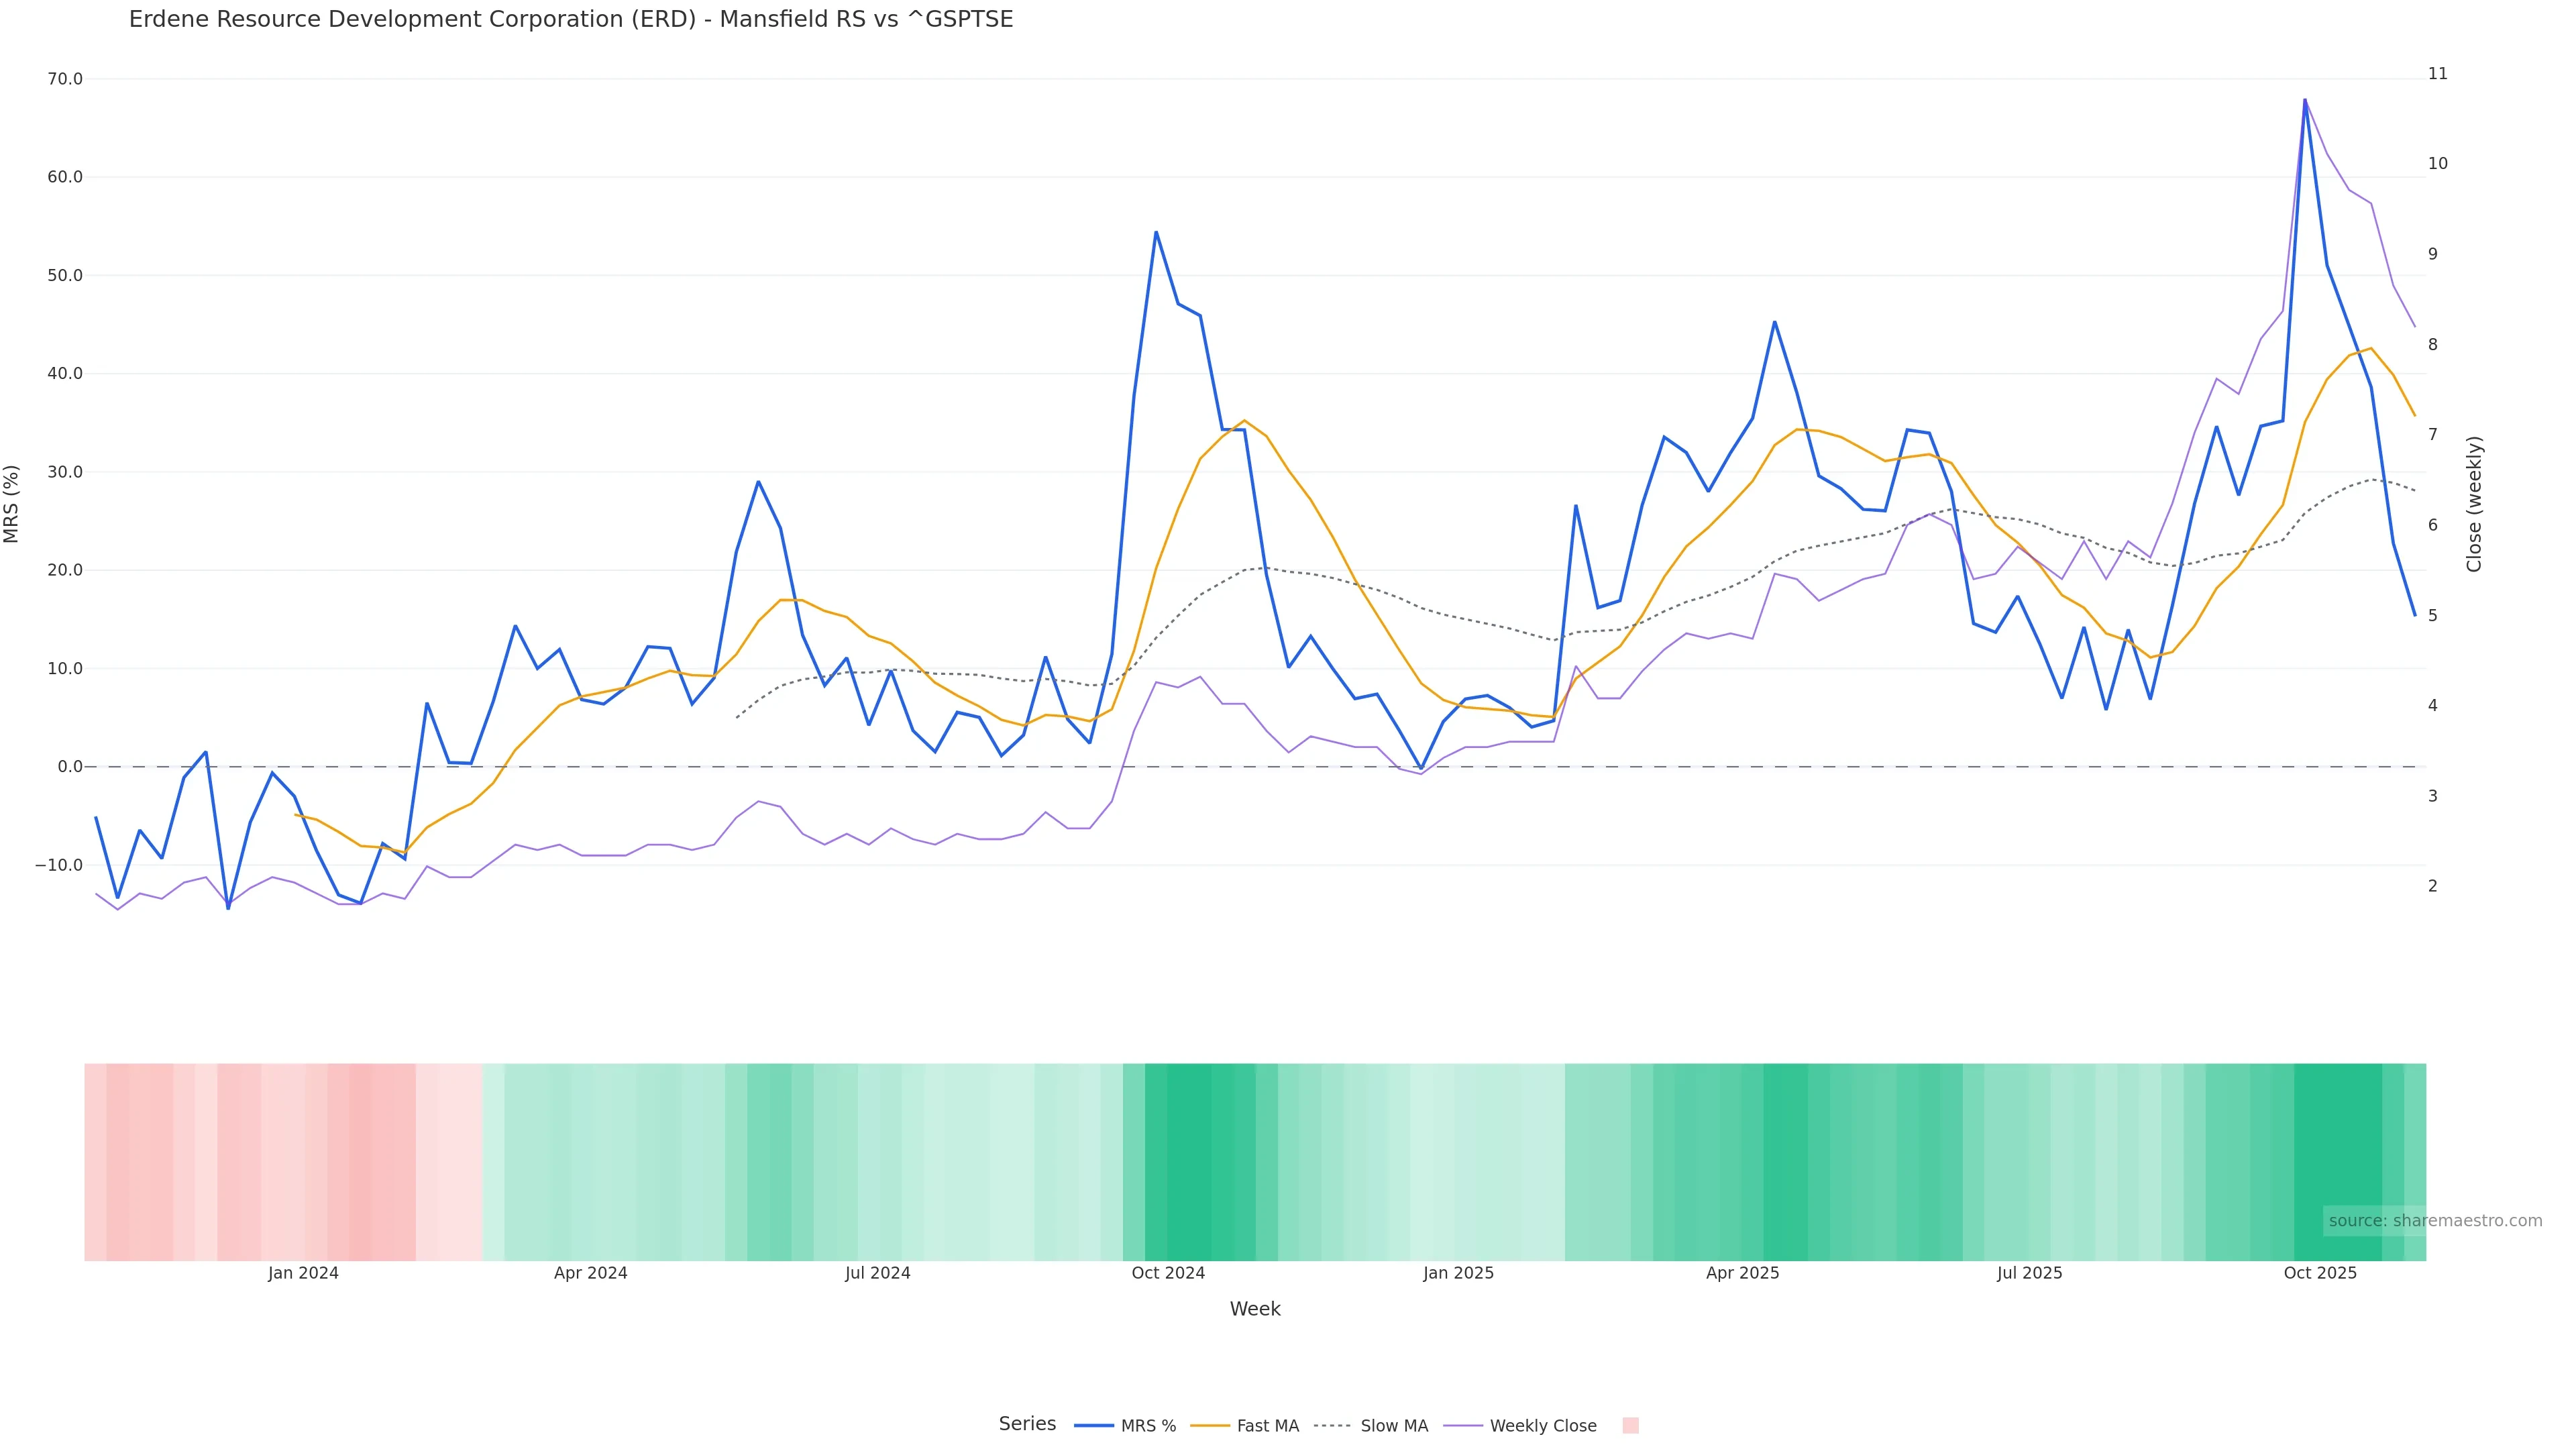Click the Jan 2025 axis label
Viewport: 2576px width, 1449px height.
click(x=1458, y=1273)
